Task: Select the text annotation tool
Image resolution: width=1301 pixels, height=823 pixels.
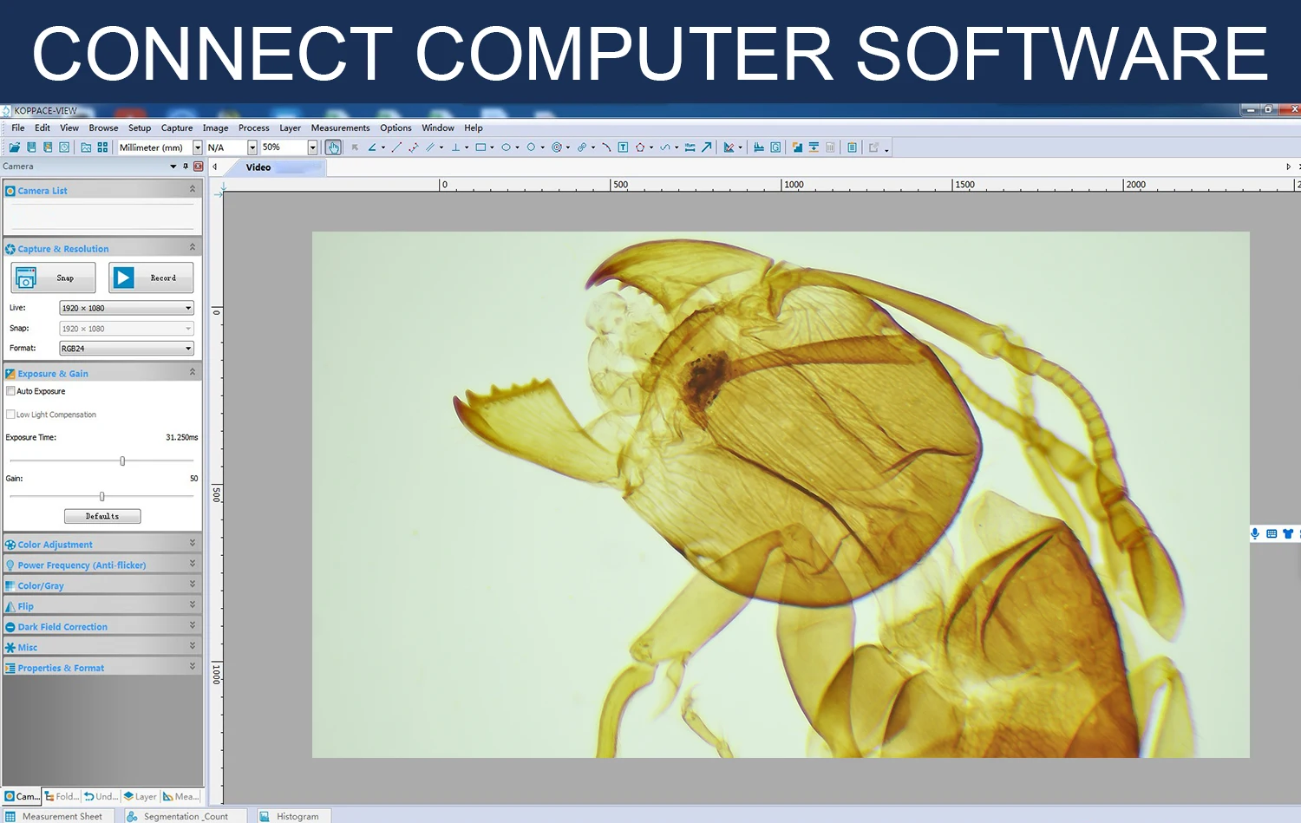Action: (x=623, y=147)
